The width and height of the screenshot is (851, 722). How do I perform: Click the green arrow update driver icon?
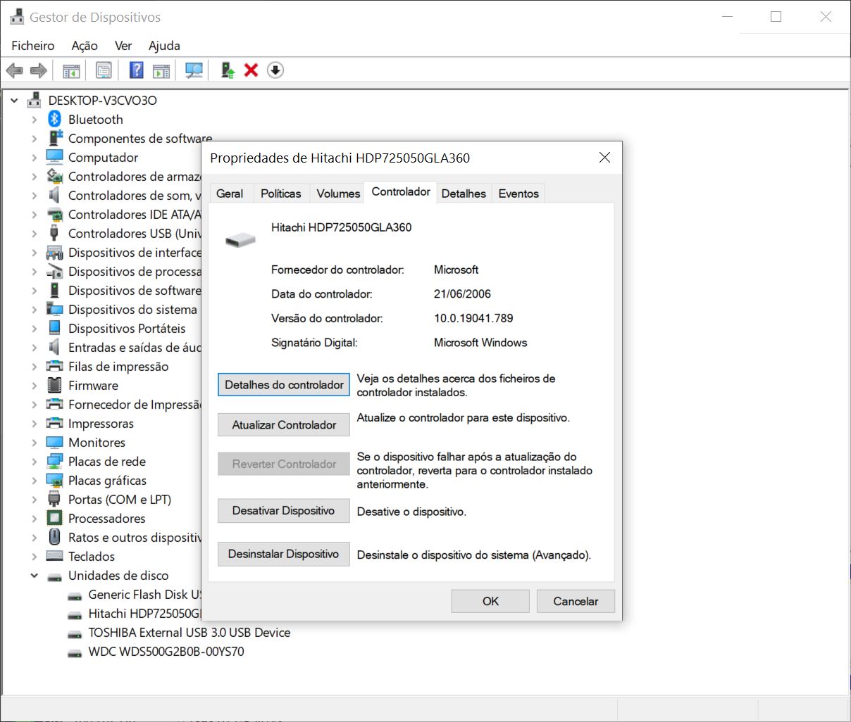click(x=228, y=70)
